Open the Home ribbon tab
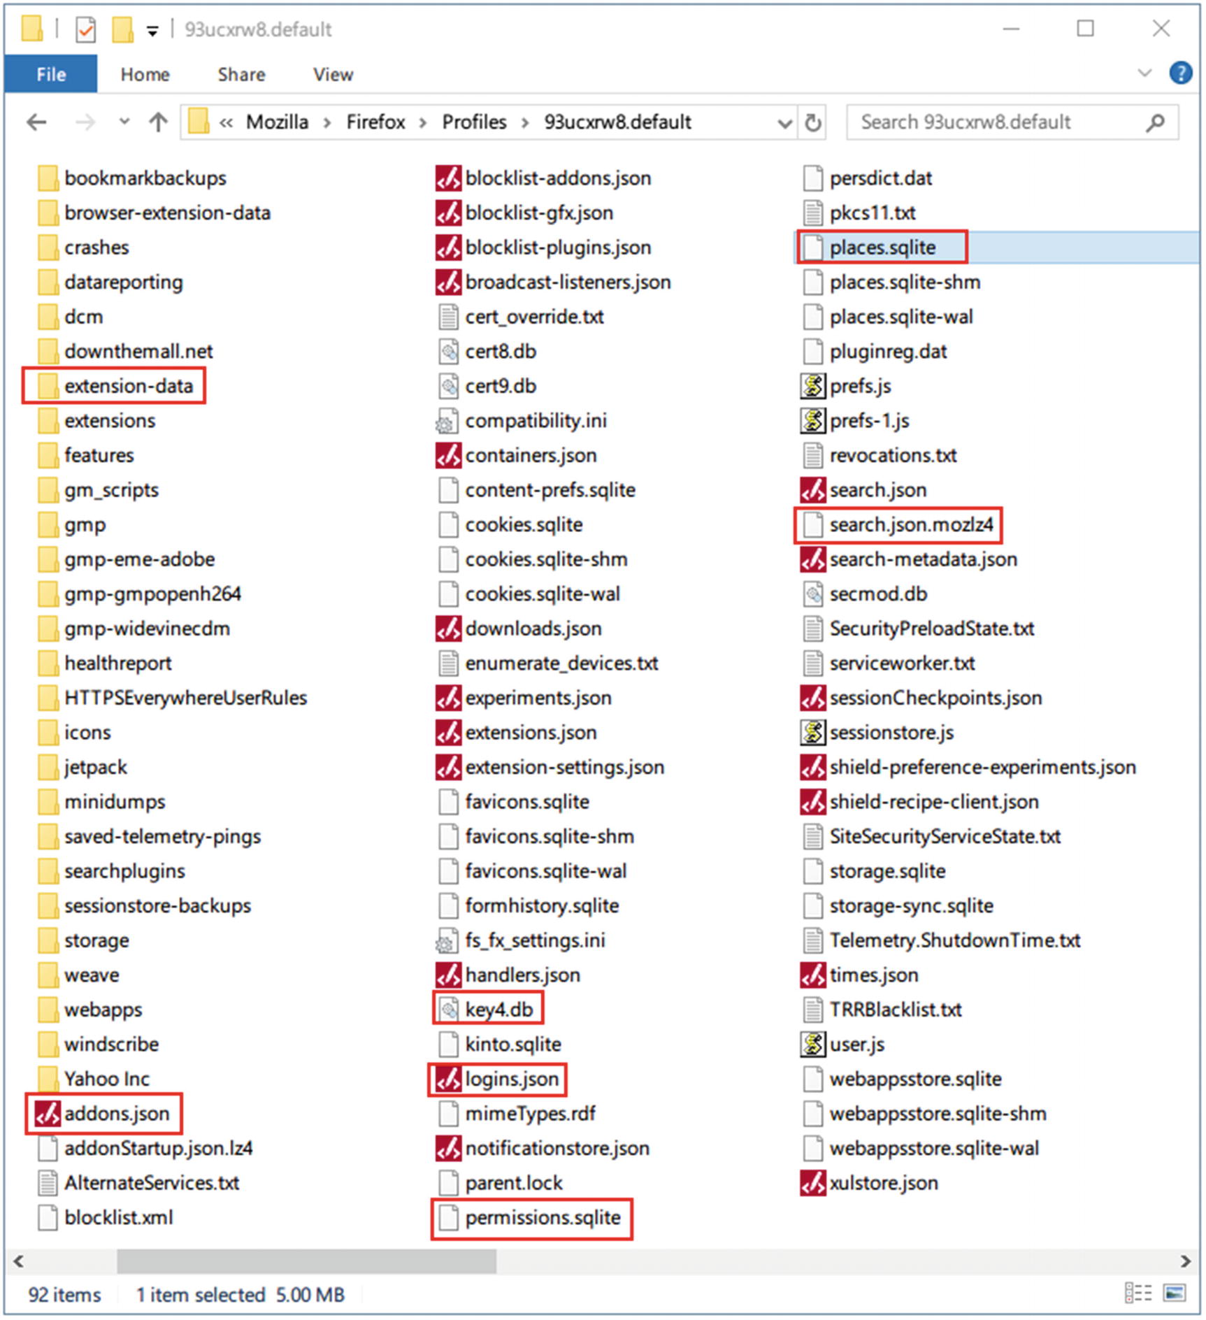Image resolution: width=1206 pixels, height=1320 pixels. (x=145, y=74)
